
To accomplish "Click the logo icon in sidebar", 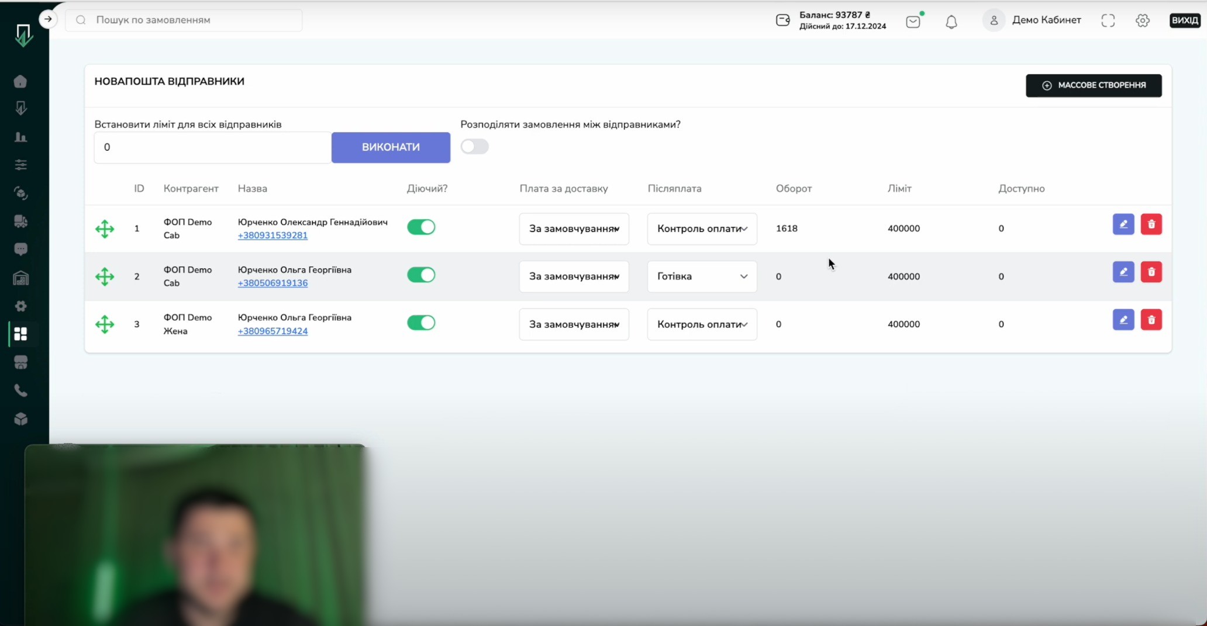I will click(23, 35).
